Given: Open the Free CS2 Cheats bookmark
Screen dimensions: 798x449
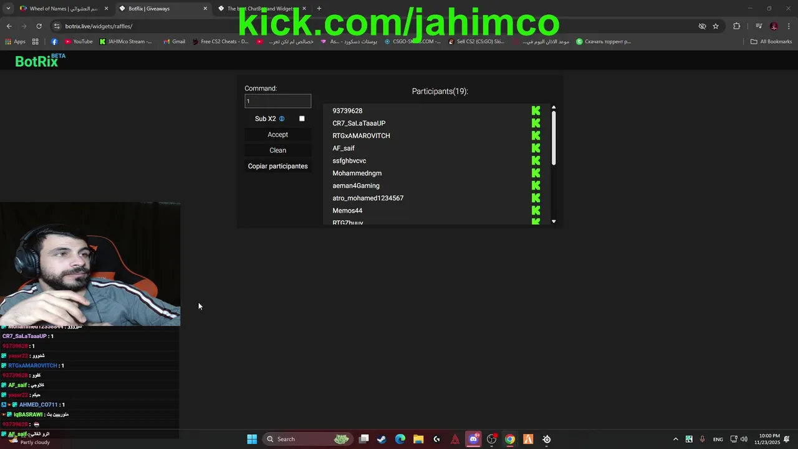Looking at the screenshot, I should (x=220, y=42).
